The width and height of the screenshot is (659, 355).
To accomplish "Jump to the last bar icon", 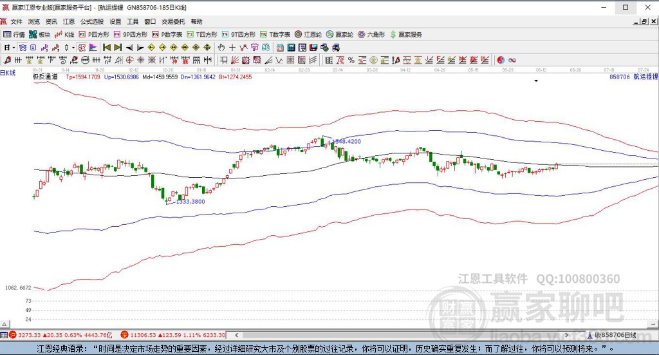I will click(118, 48).
